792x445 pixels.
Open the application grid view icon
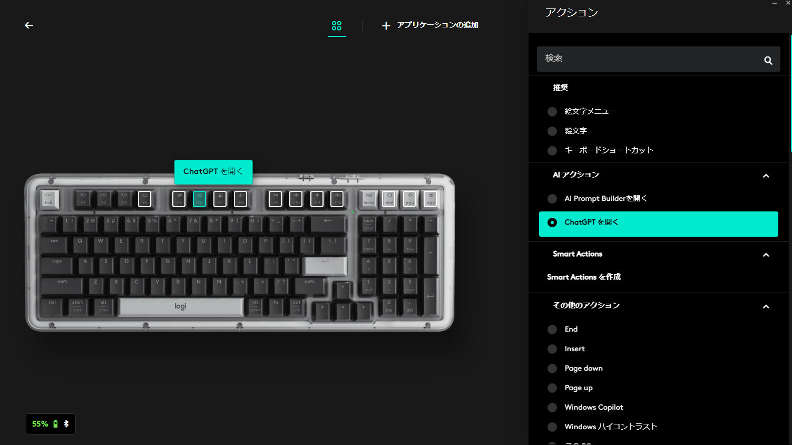point(337,25)
